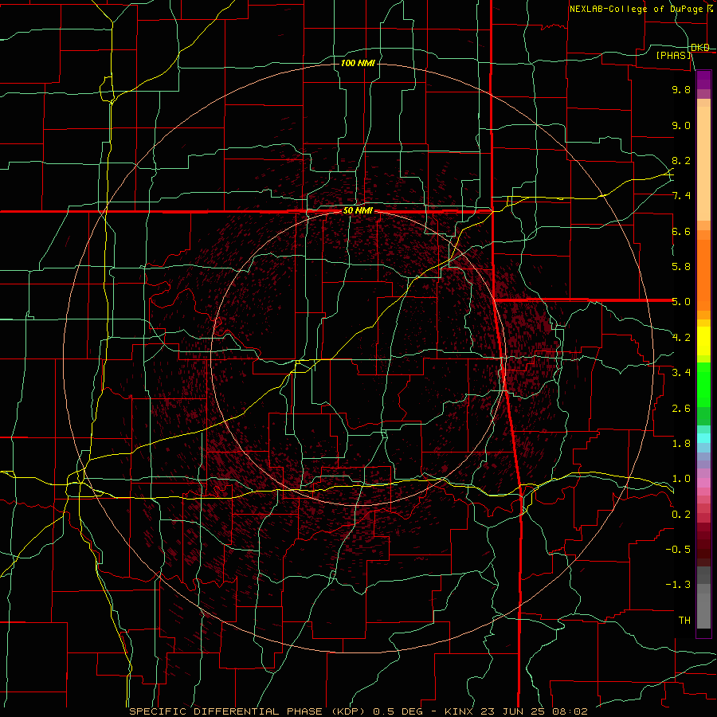Viewport: 717px width, 717px height.
Task: Click the 0.2 legend value
Action: point(681,515)
